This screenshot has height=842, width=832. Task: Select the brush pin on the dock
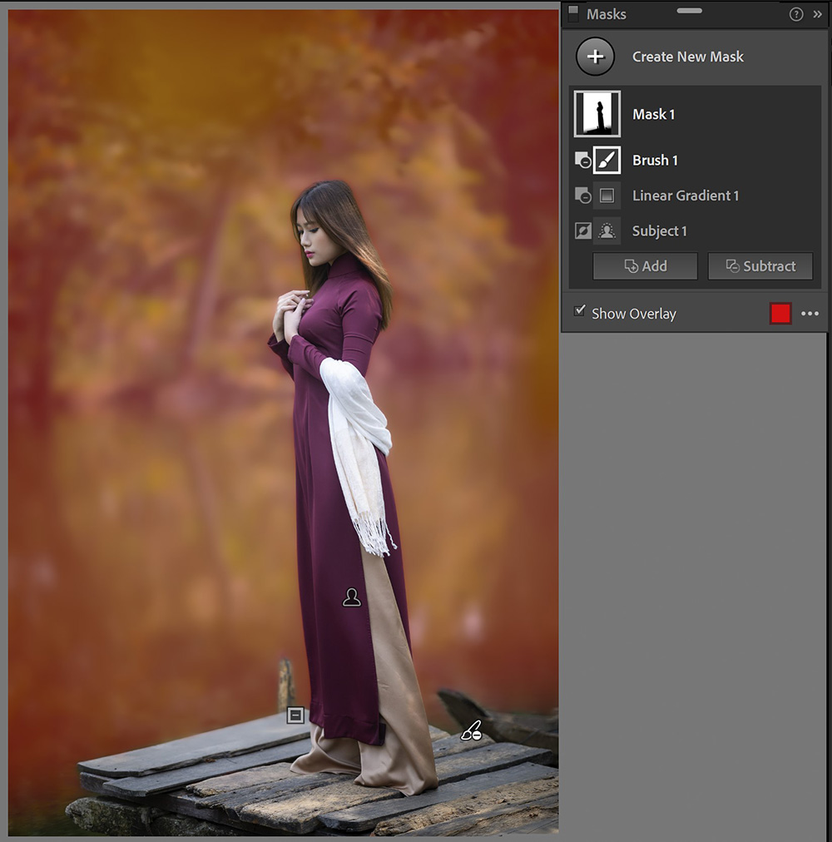coord(471,731)
